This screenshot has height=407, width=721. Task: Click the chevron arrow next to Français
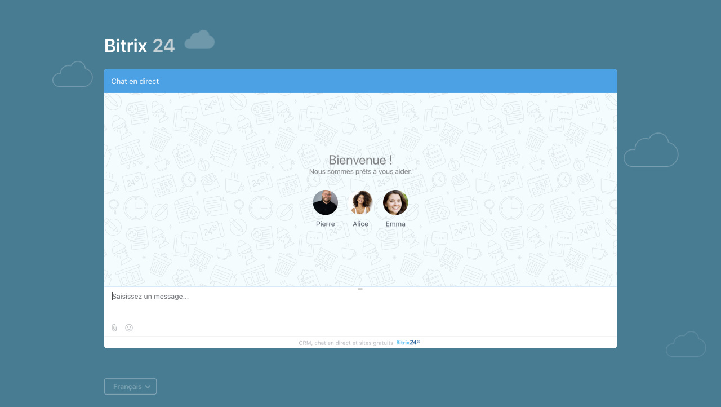point(148,387)
